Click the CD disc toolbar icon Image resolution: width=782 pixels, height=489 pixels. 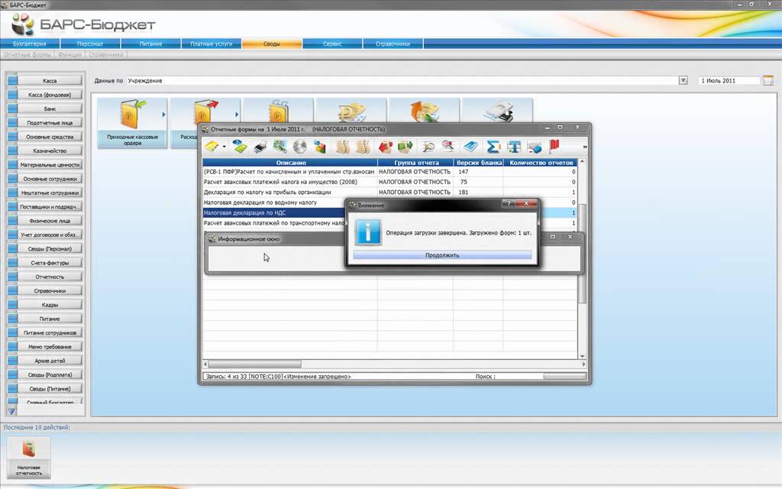click(299, 146)
